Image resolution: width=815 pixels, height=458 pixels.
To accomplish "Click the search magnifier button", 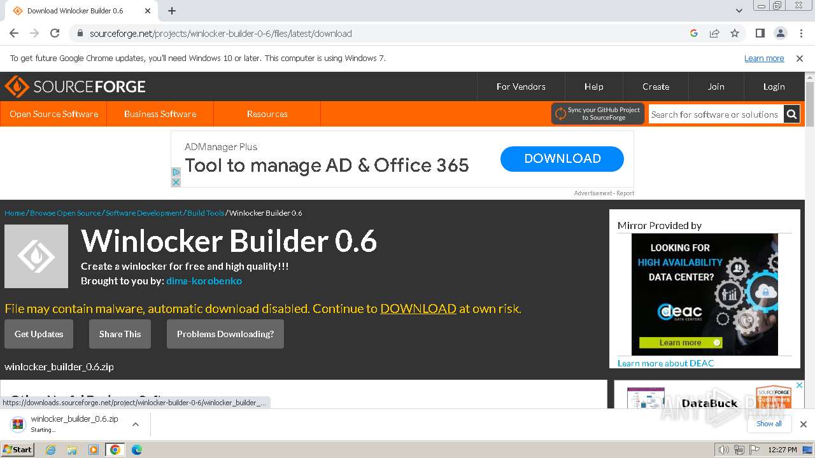I will (791, 114).
